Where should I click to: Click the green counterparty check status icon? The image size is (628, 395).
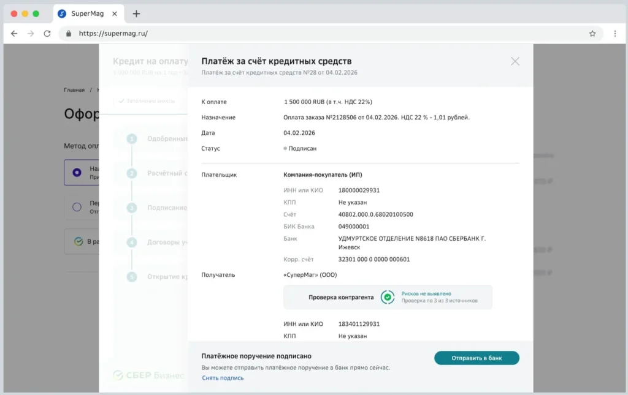(x=388, y=297)
